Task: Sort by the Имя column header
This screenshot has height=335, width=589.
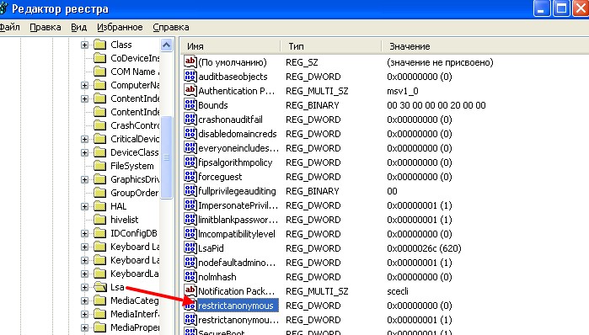Action: (230, 46)
